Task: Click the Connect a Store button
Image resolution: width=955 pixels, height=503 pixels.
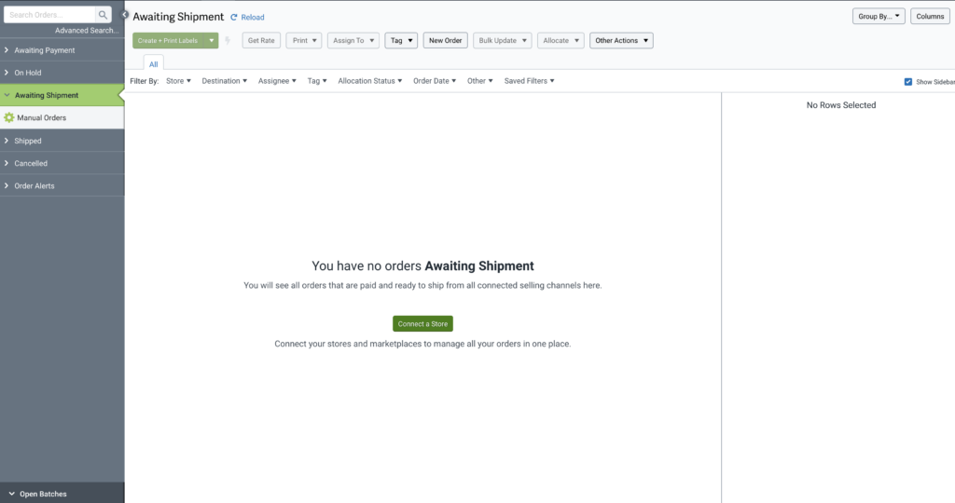Action: pos(422,324)
